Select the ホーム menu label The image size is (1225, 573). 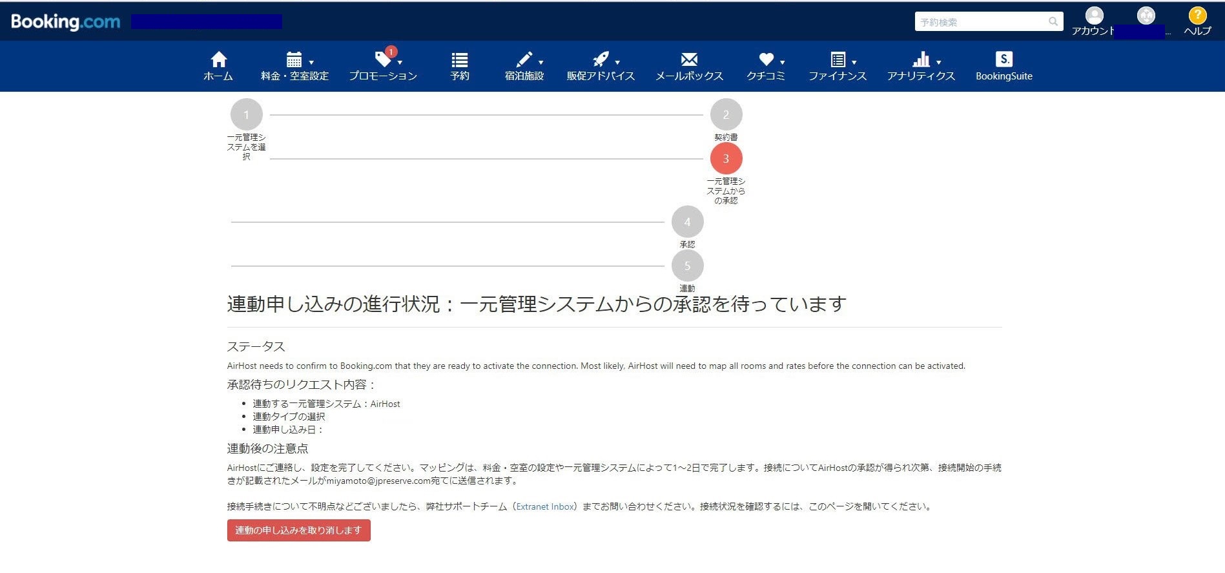(x=218, y=76)
